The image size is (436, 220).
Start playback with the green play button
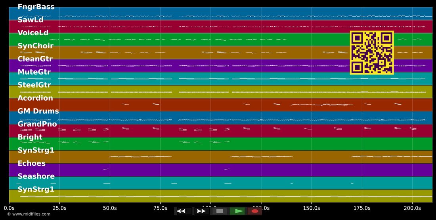237,211
